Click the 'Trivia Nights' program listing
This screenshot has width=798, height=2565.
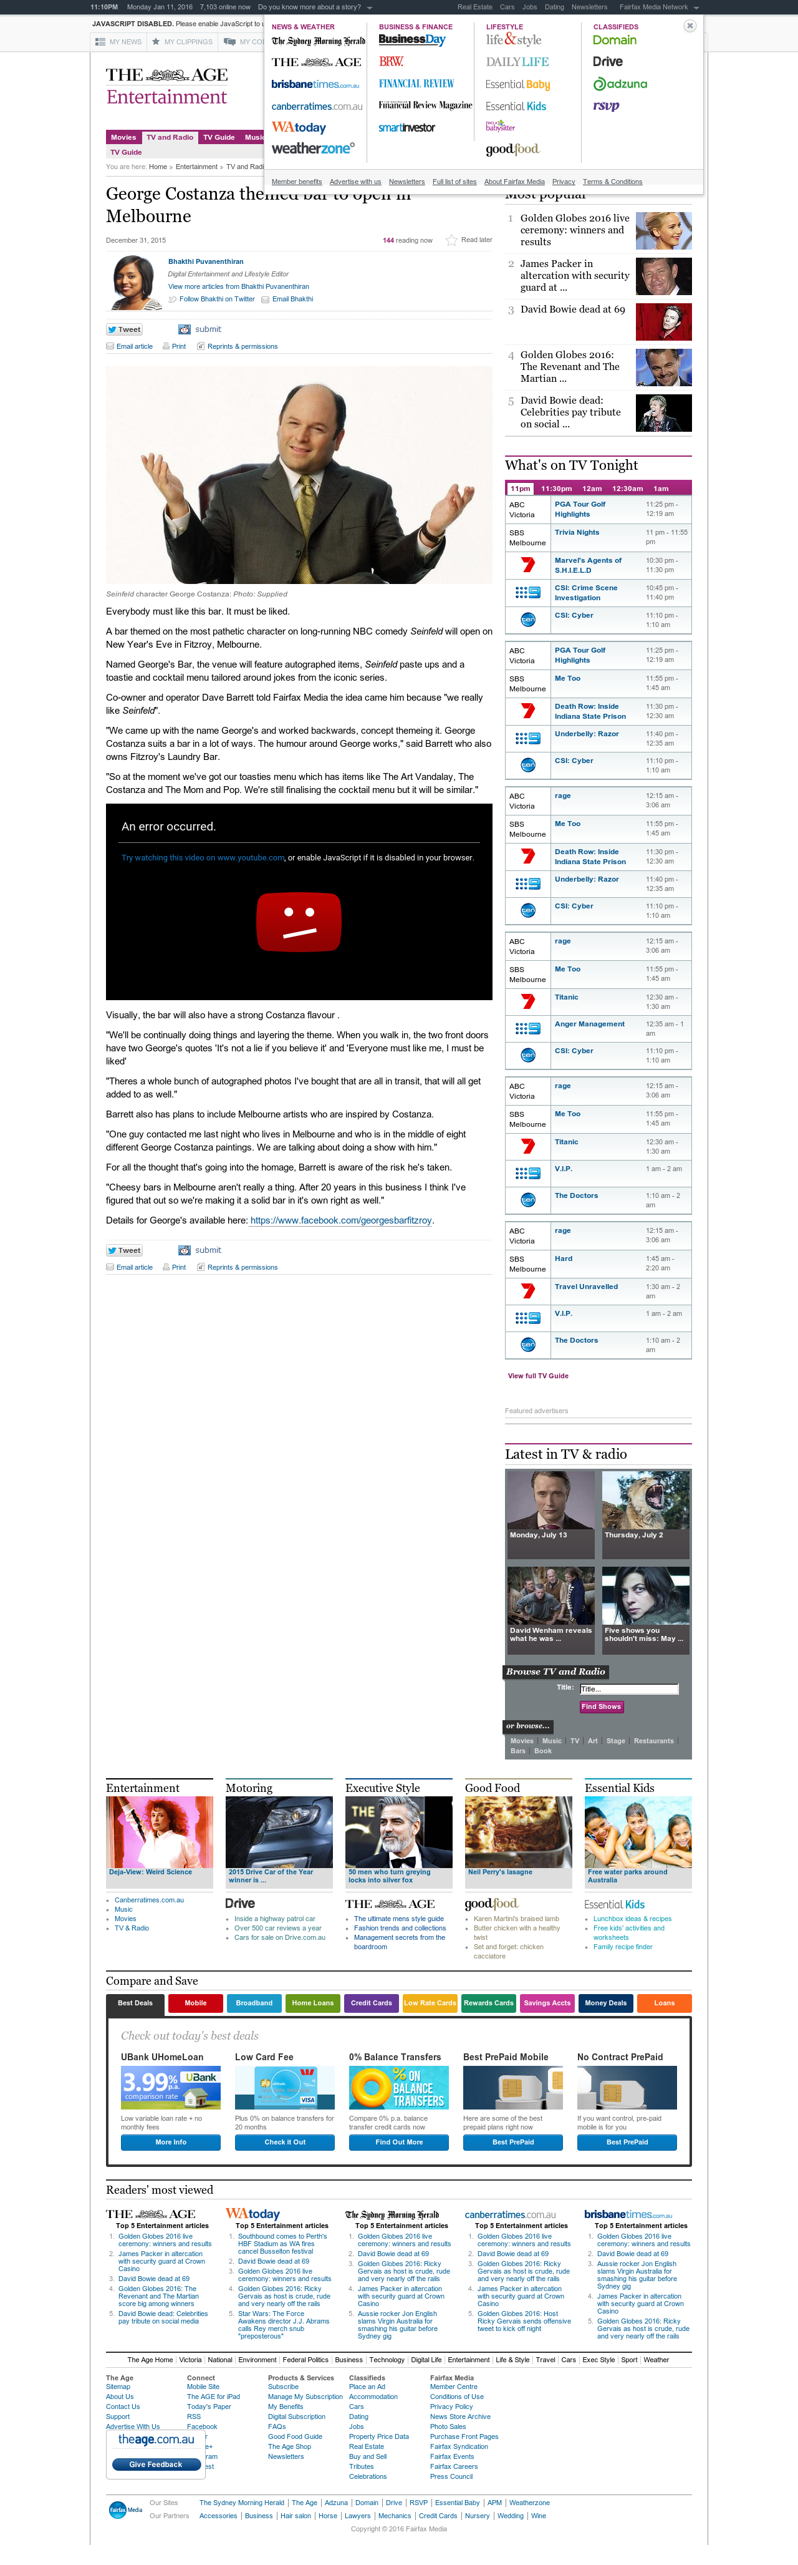577,533
